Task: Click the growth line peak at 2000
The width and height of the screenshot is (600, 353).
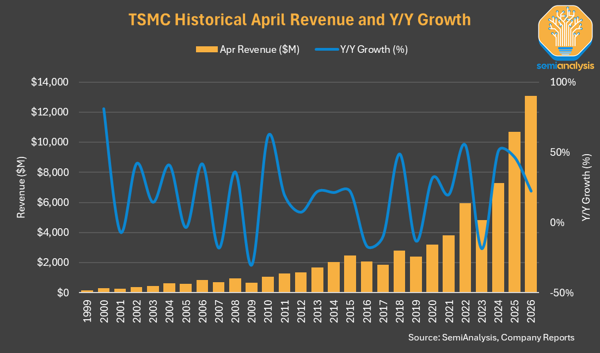Action: tap(103, 109)
